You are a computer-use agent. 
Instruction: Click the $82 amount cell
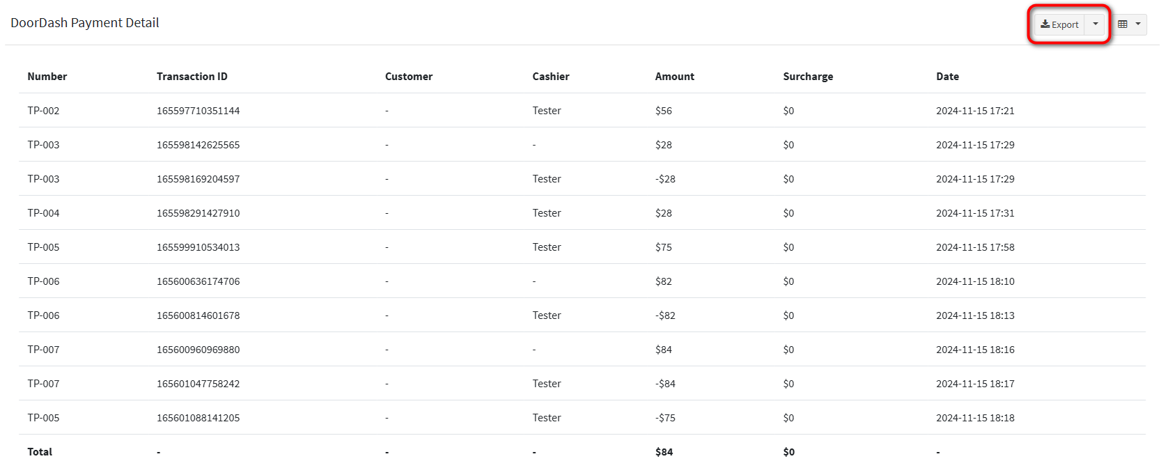(664, 281)
